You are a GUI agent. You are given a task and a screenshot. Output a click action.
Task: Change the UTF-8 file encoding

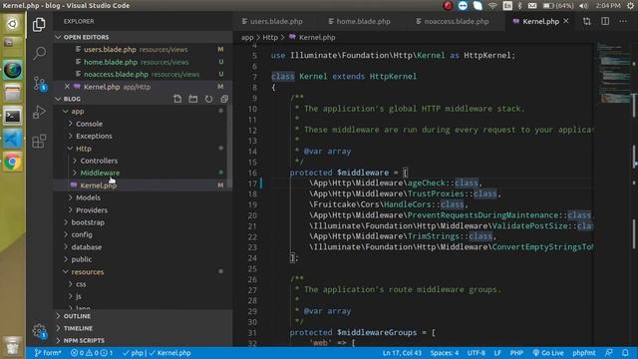pos(477,353)
